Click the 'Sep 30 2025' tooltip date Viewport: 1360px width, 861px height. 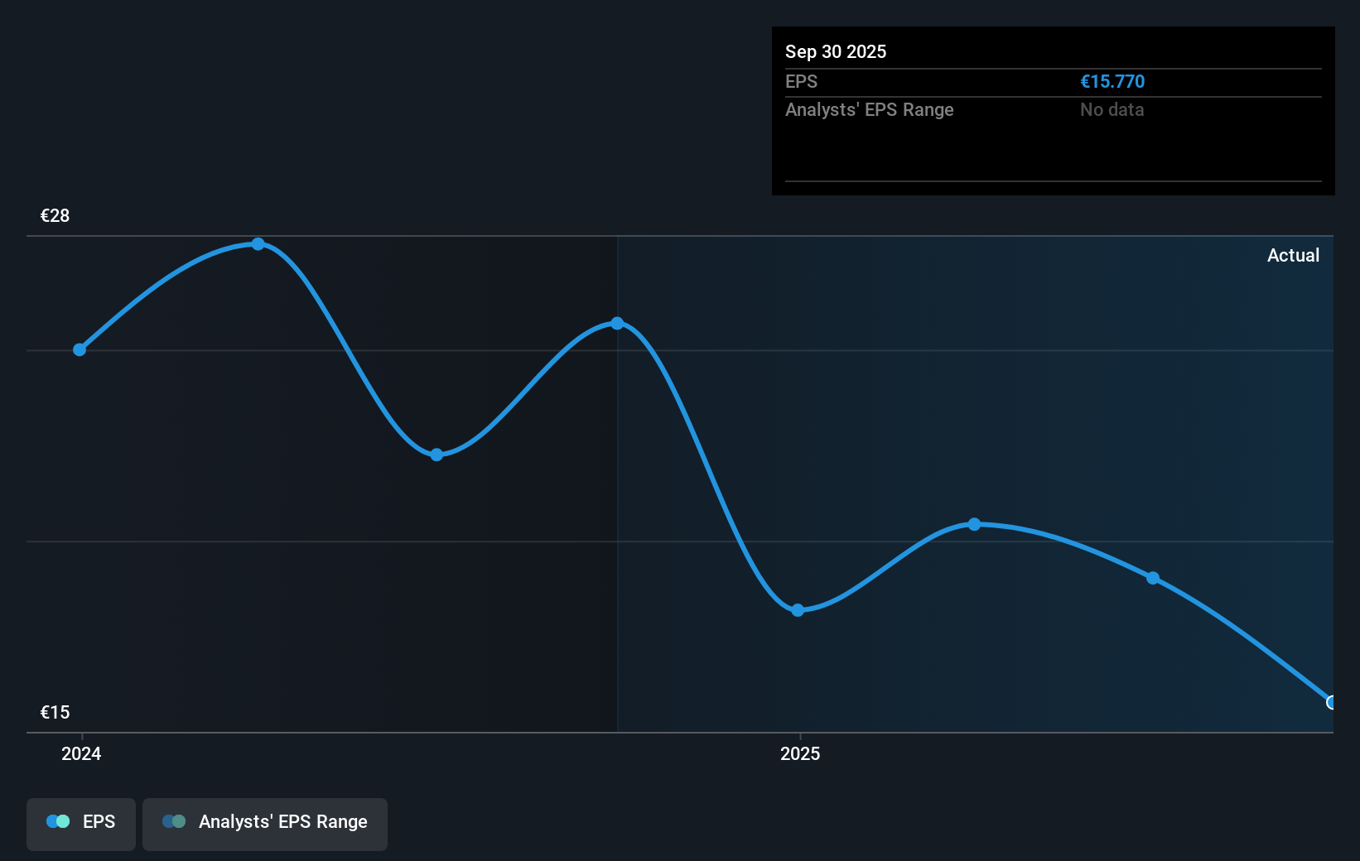pos(836,51)
